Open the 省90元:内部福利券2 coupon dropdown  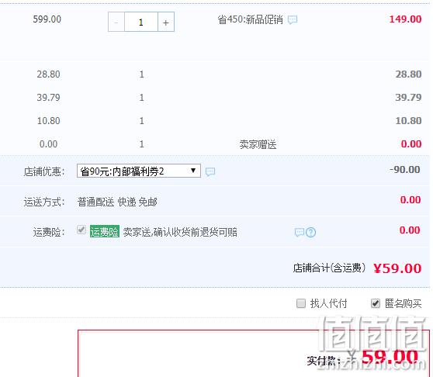(x=139, y=171)
